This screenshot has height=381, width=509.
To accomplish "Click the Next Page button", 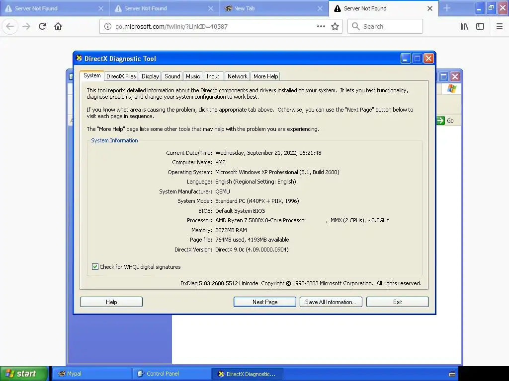I will [265, 302].
